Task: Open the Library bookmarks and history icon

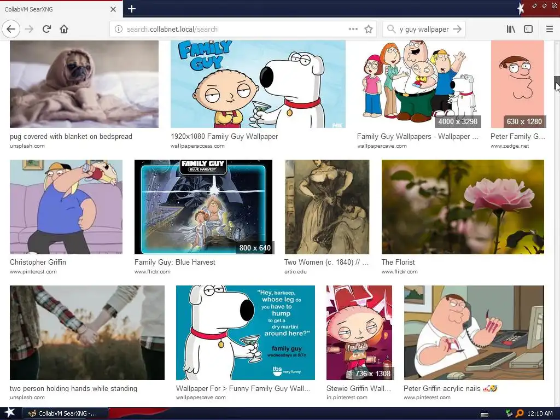Action: tap(511, 29)
